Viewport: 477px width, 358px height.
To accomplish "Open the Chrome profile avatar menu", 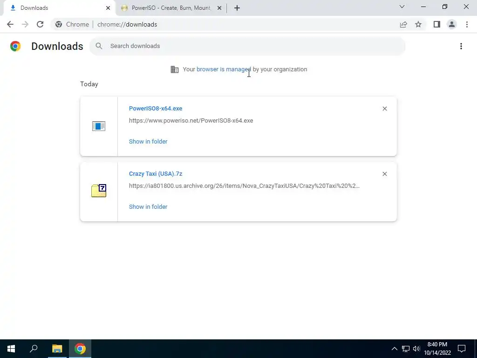I will pyautogui.click(x=452, y=24).
